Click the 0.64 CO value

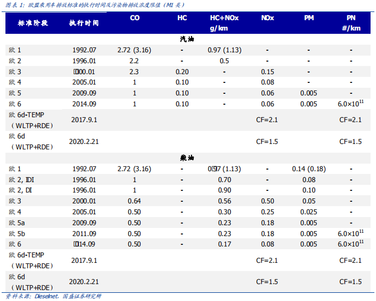click(x=134, y=201)
